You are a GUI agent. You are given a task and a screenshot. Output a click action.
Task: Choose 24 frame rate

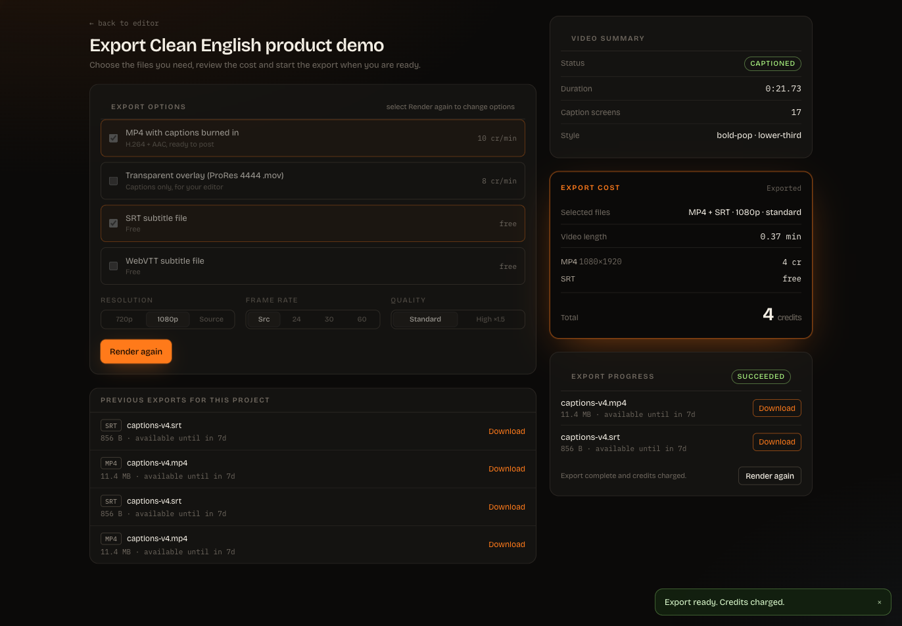297,320
